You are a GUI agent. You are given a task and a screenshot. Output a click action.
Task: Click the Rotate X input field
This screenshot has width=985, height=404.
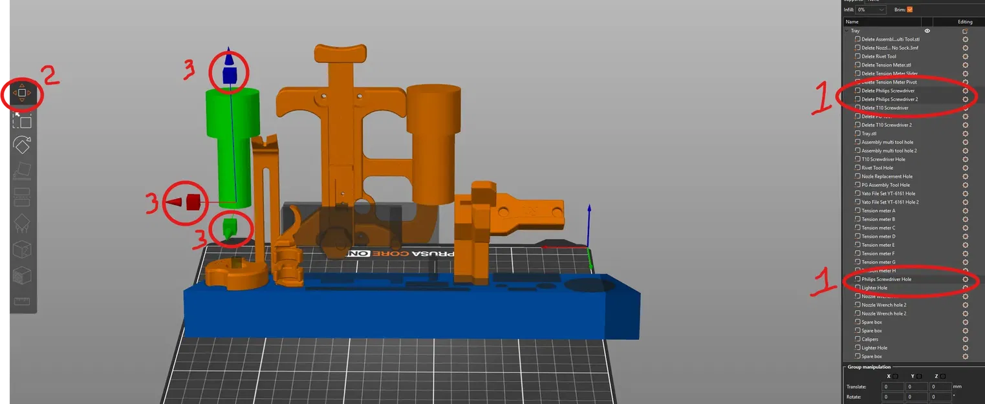[893, 397]
